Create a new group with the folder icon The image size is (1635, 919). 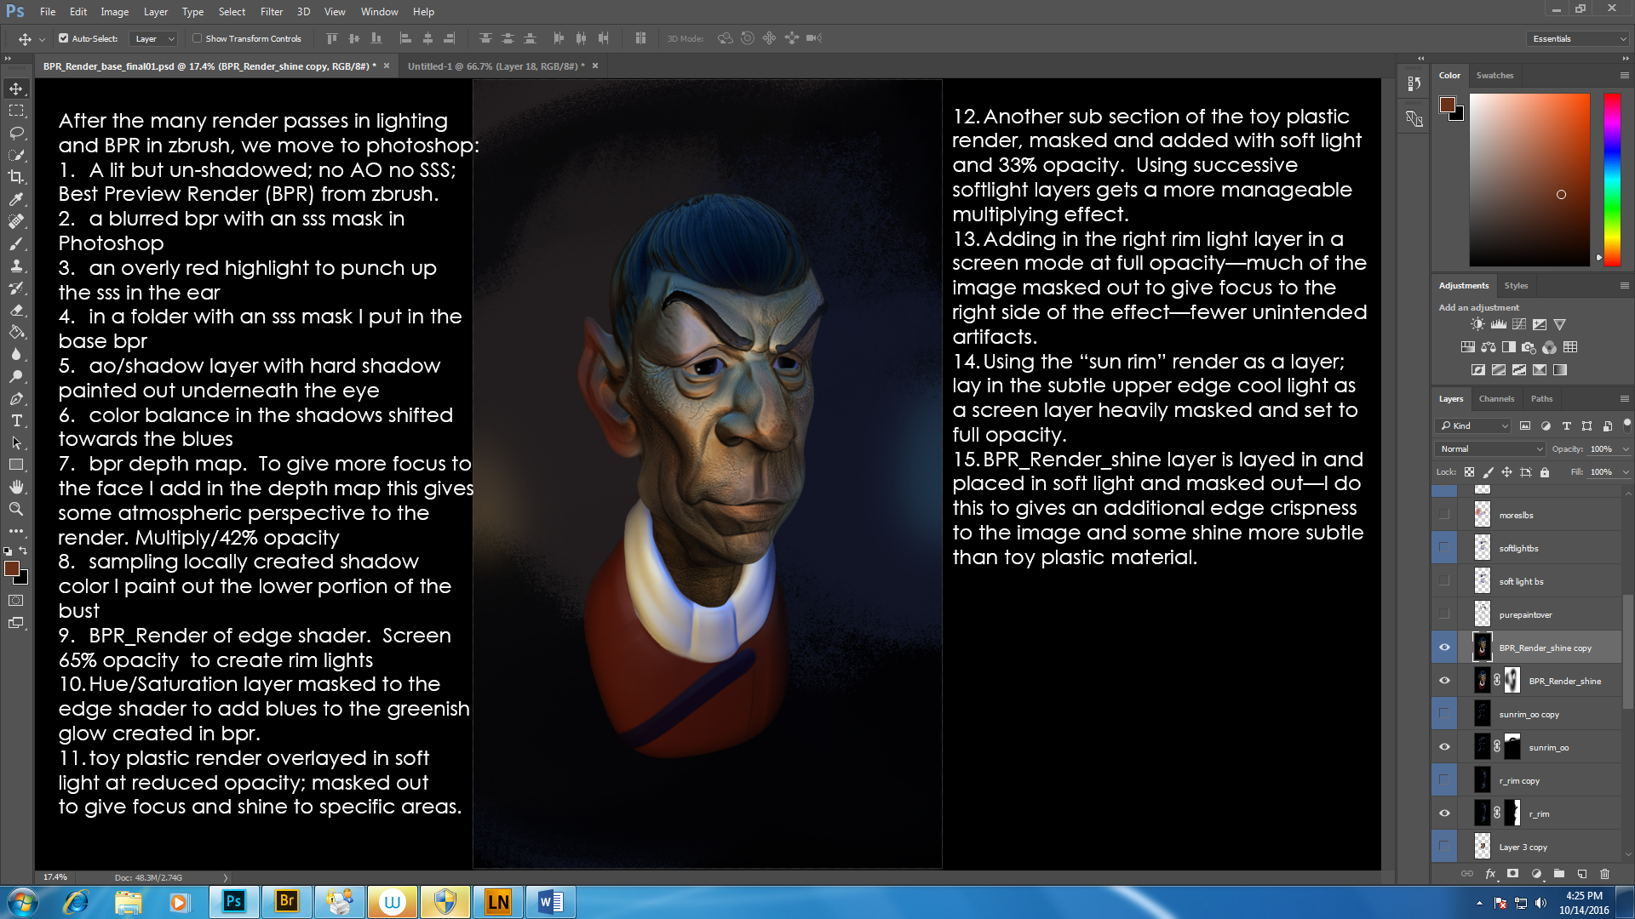[1558, 874]
